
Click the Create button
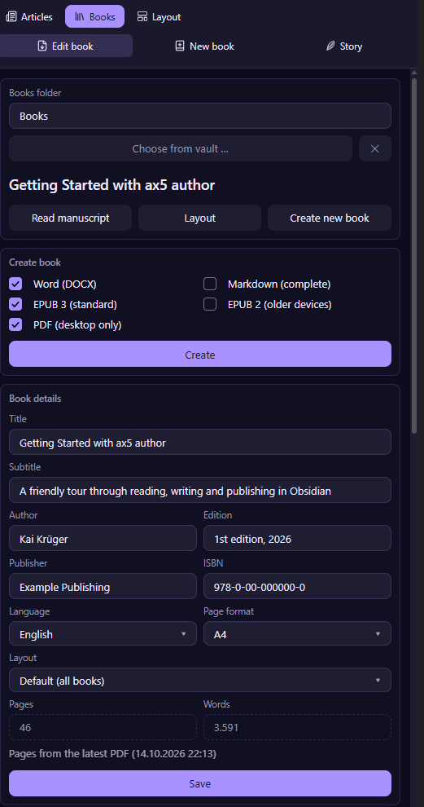click(x=200, y=354)
